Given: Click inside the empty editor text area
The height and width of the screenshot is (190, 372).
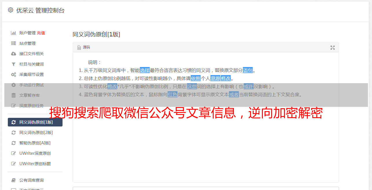Looking at the screenshot, I should [206, 144].
